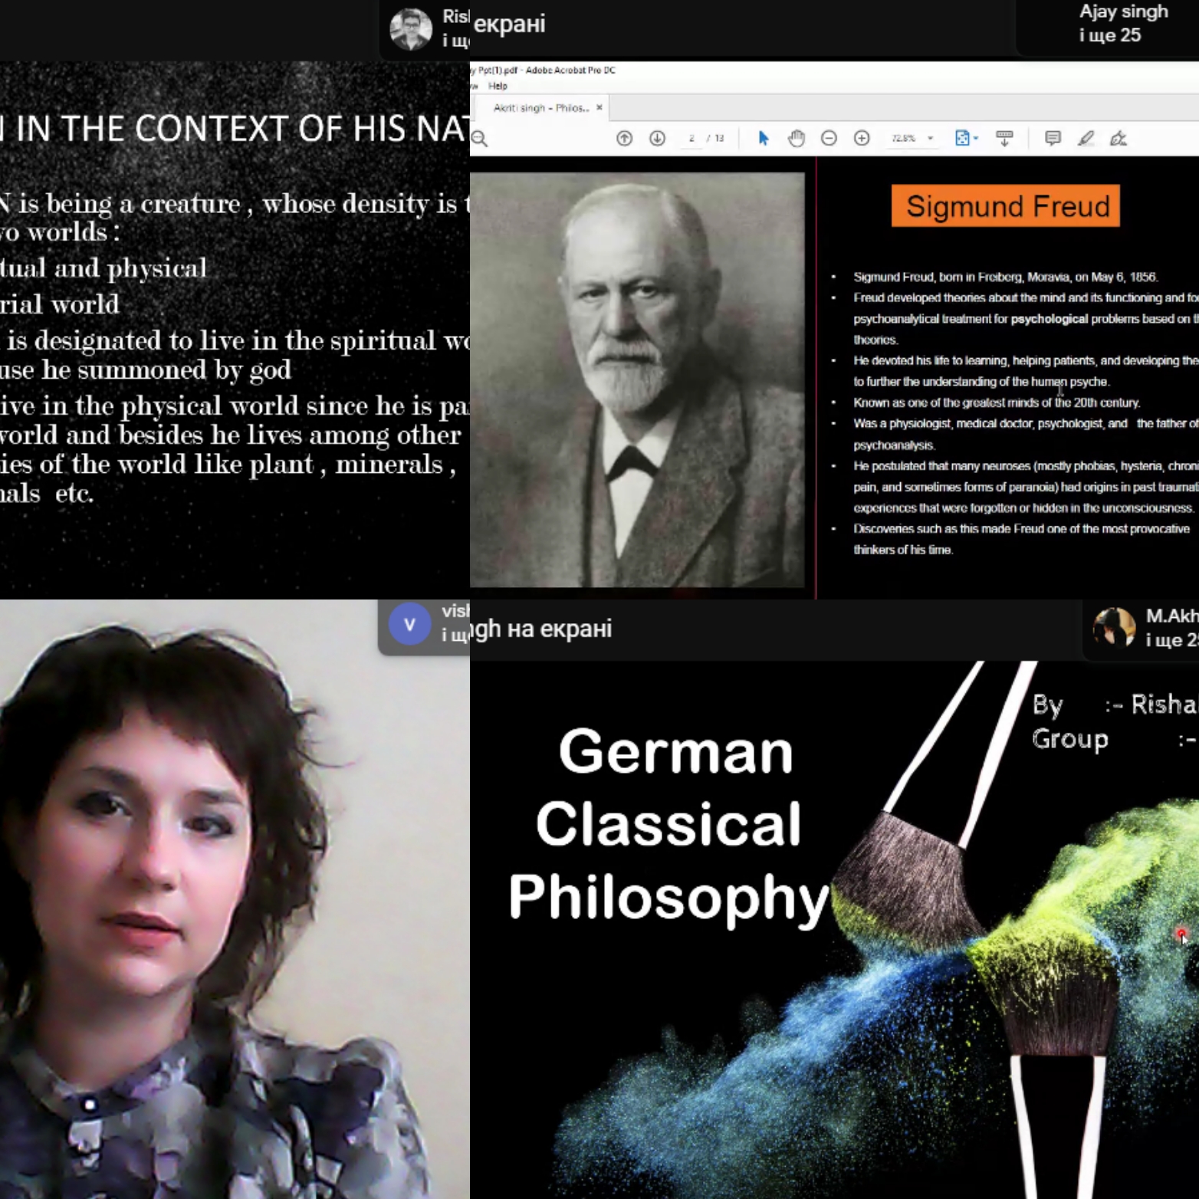Zoom out with the minus icon
The height and width of the screenshot is (1199, 1199).
point(829,138)
